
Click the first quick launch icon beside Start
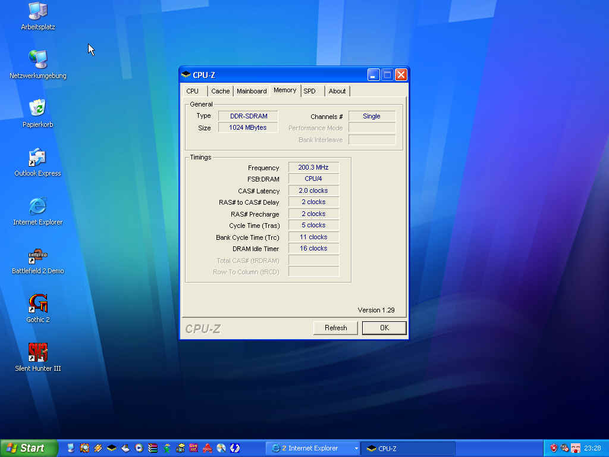pyautogui.click(x=71, y=448)
